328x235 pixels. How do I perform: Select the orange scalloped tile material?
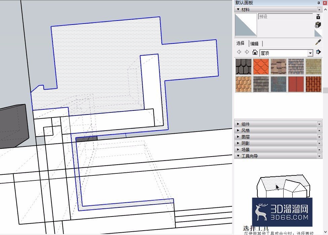261,67
